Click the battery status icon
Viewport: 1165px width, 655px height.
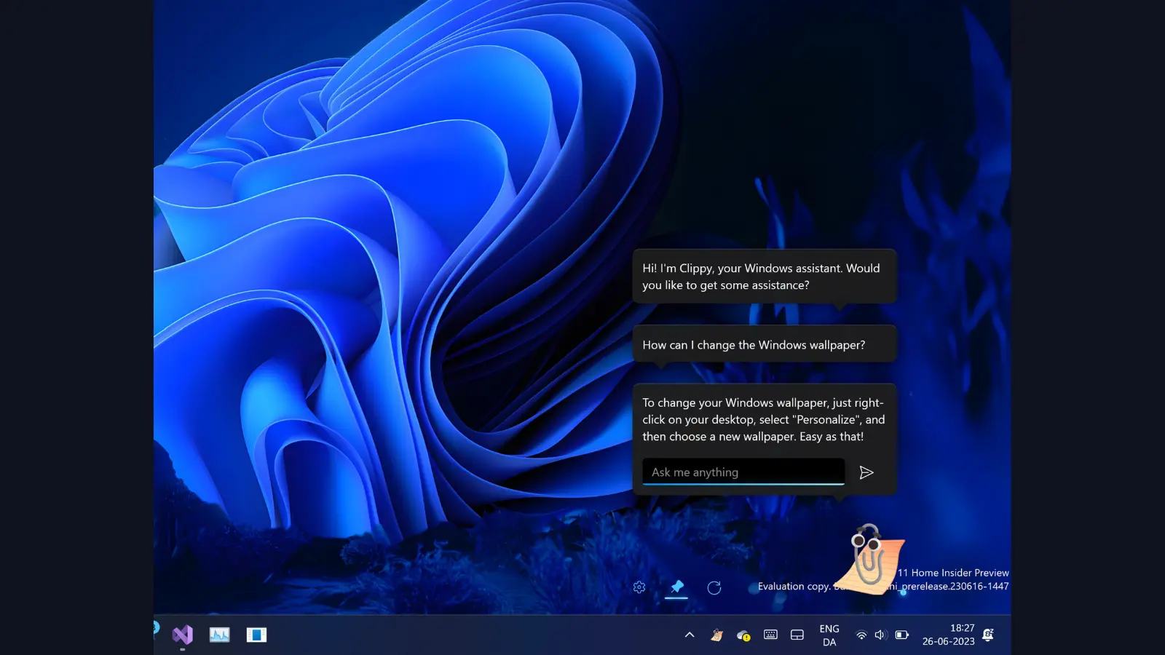click(901, 635)
